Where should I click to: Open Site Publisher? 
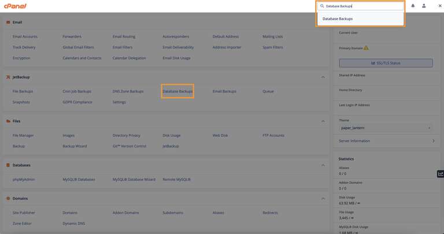(24, 213)
